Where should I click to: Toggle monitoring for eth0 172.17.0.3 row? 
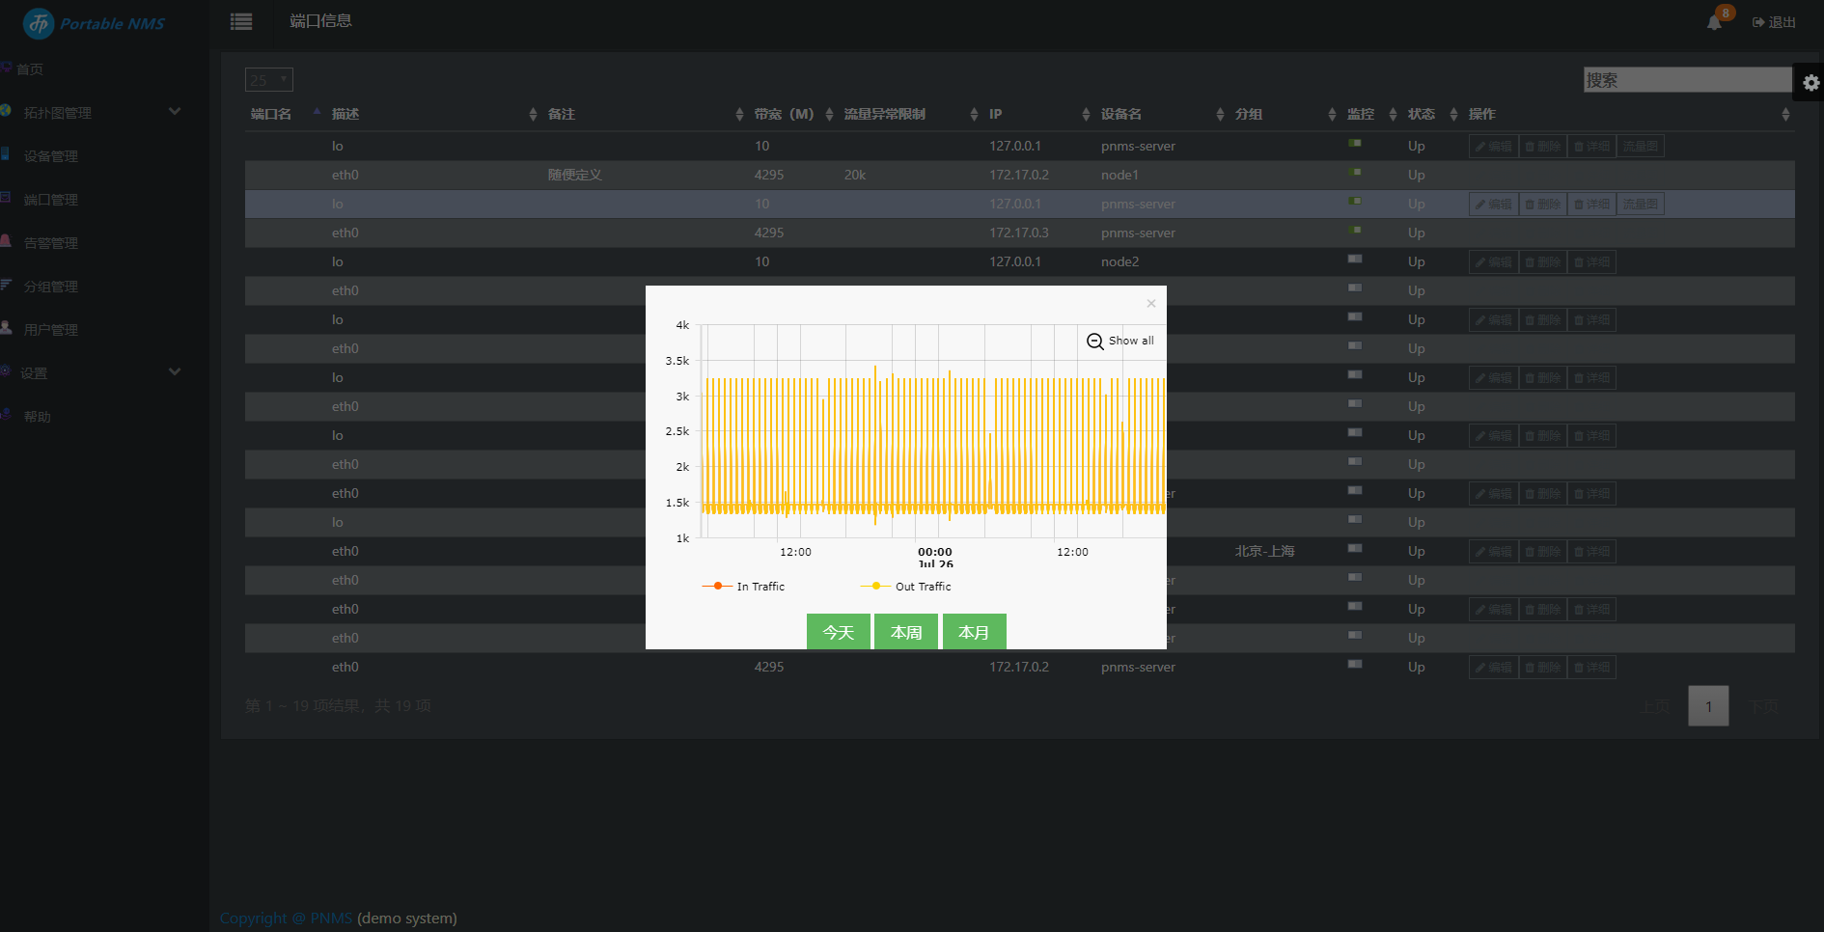(x=1355, y=230)
